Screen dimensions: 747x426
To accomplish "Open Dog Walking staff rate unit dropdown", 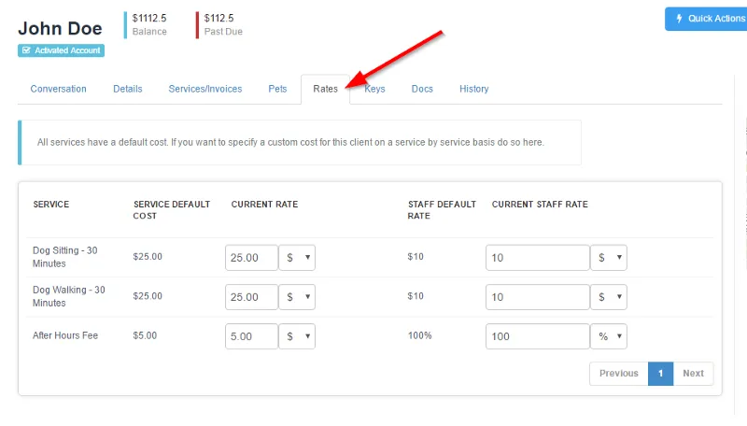I will click(x=609, y=297).
